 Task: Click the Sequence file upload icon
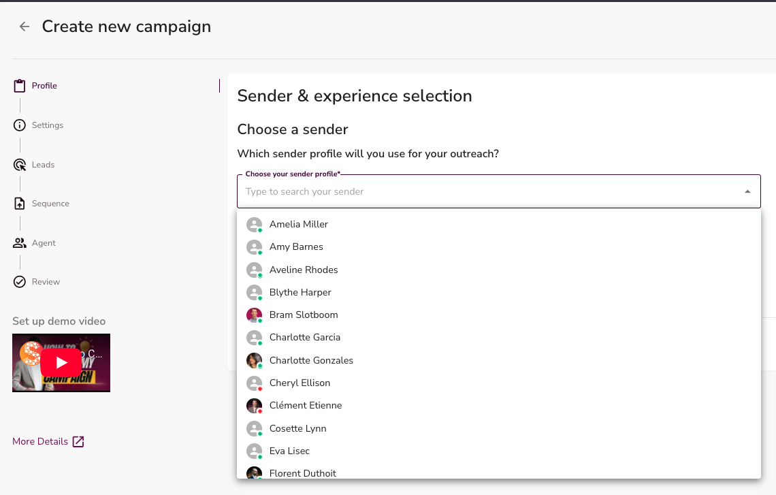pos(20,204)
